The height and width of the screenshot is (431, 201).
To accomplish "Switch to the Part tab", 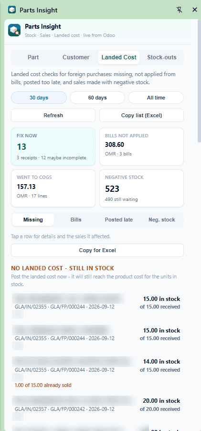I will coord(33,57).
